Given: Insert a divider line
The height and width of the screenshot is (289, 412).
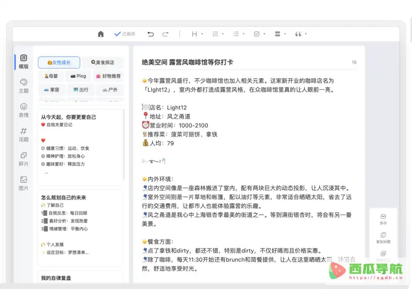Looking at the screenshot, I should click(278, 34).
